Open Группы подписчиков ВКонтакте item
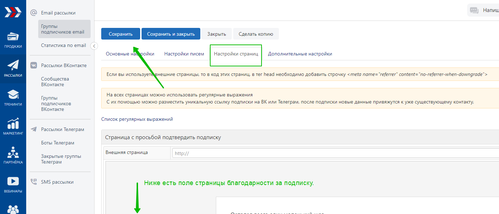Viewport: 499px width, 214px height. pyautogui.click(x=56, y=103)
